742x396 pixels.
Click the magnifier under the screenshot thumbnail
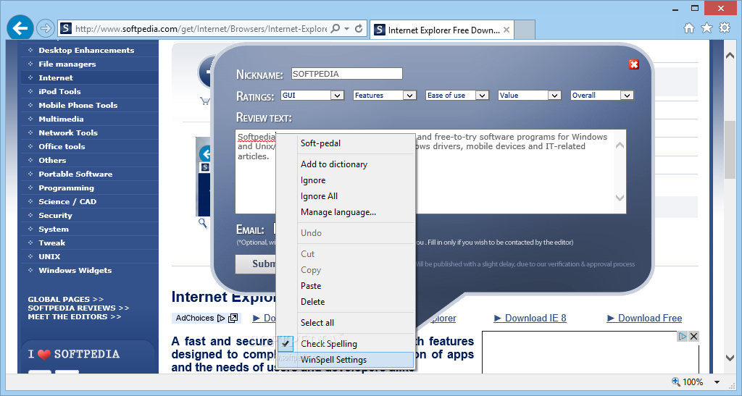point(203,223)
